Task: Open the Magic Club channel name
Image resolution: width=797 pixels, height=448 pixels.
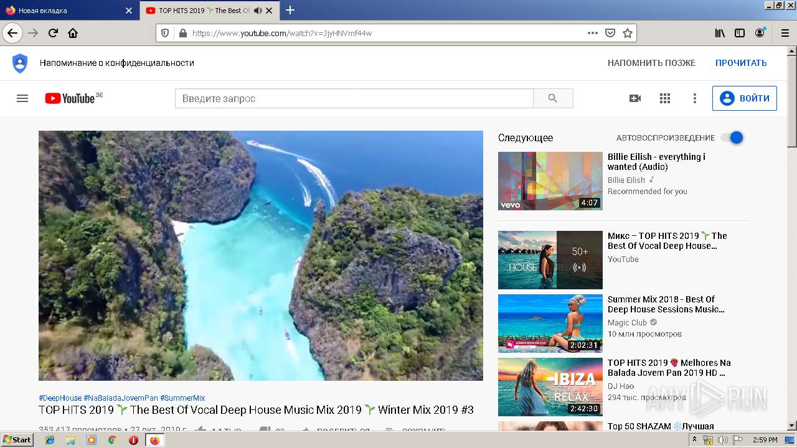Action: click(x=627, y=323)
